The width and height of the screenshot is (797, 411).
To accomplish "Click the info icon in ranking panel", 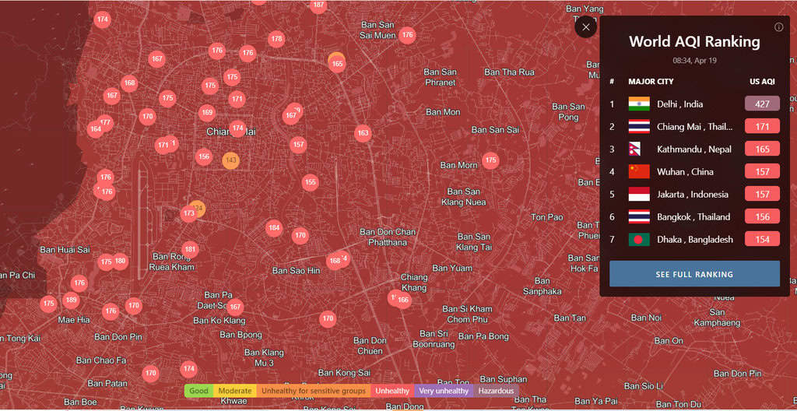I will [x=778, y=27].
